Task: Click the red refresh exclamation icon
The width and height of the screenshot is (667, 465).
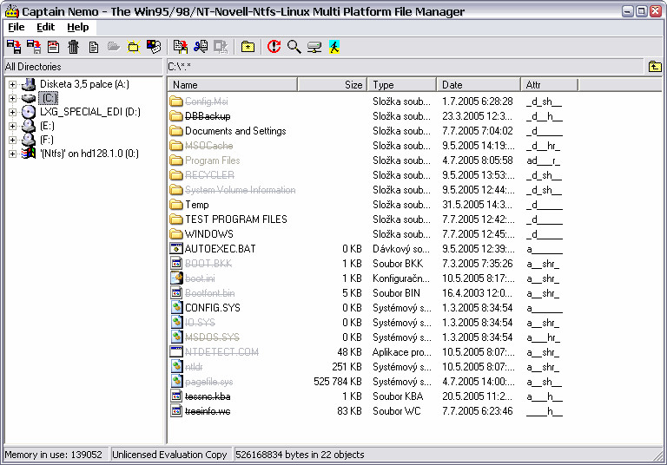Action: coord(274,46)
